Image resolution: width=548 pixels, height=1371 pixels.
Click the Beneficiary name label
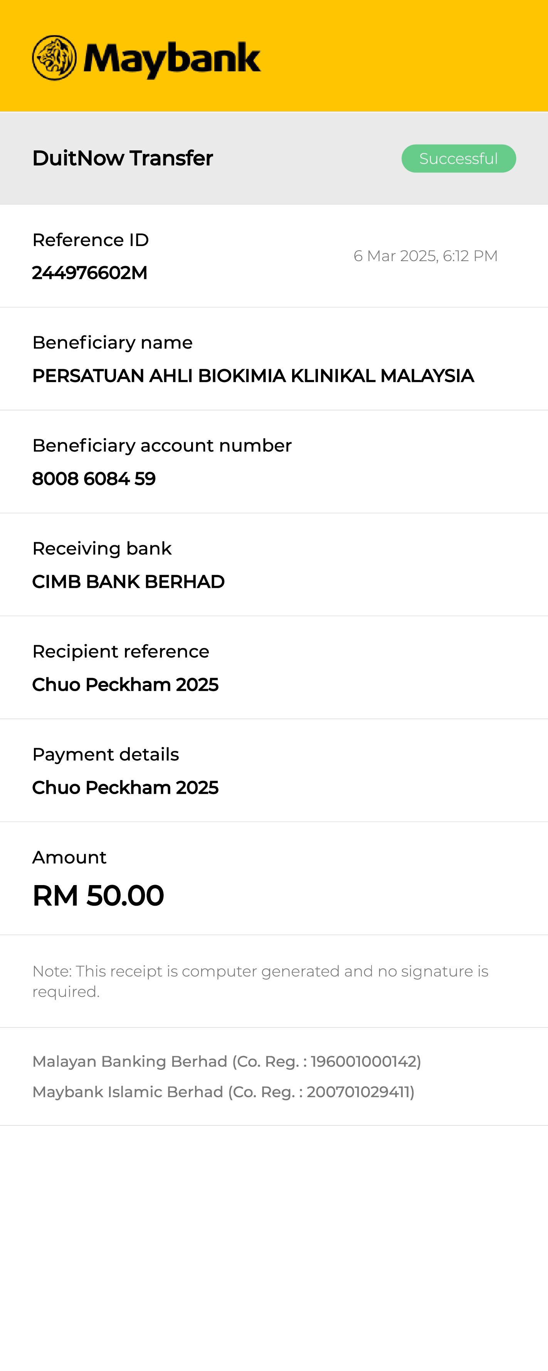tap(112, 343)
